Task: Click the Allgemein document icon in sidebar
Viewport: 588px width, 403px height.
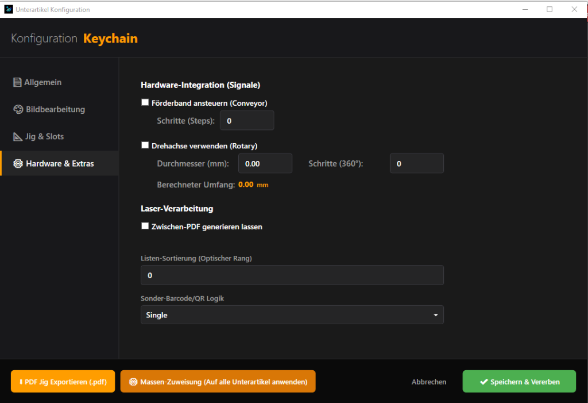Action: pos(17,82)
